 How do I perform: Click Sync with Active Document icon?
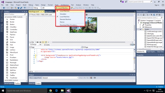pyautogui.click(x=152, y=15)
